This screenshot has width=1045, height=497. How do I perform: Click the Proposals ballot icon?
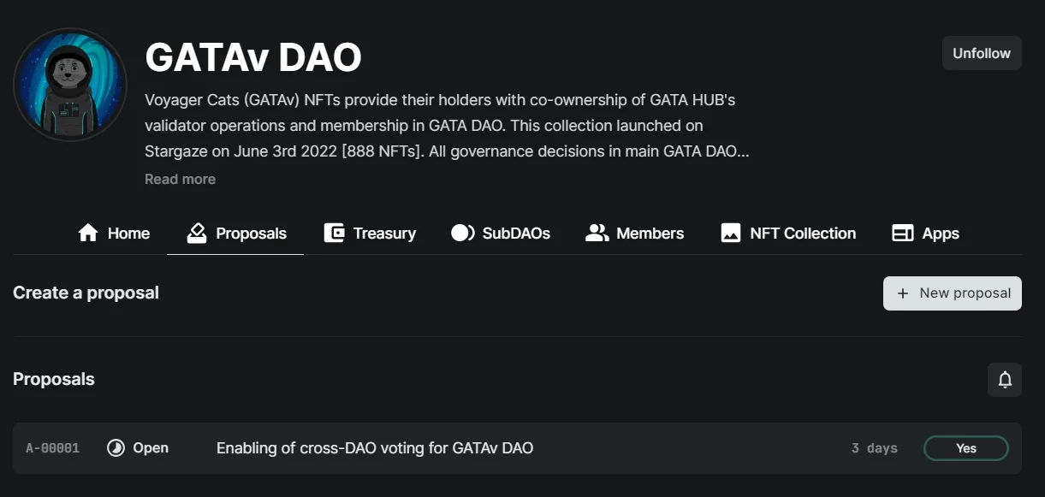click(197, 233)
